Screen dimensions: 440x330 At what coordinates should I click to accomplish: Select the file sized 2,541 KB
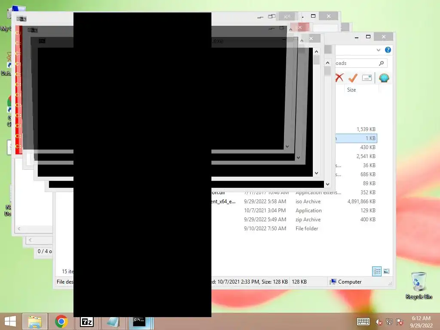coord(366,156)
